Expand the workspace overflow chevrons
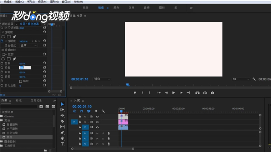The image size is (271, 152). 191,8
